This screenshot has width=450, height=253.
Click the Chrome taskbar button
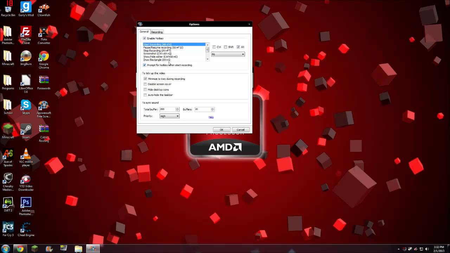[20, 249]
